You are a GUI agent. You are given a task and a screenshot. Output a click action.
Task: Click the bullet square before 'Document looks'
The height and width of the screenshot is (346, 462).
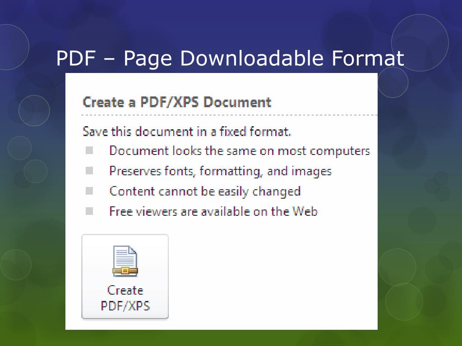(x=89, y=150)
